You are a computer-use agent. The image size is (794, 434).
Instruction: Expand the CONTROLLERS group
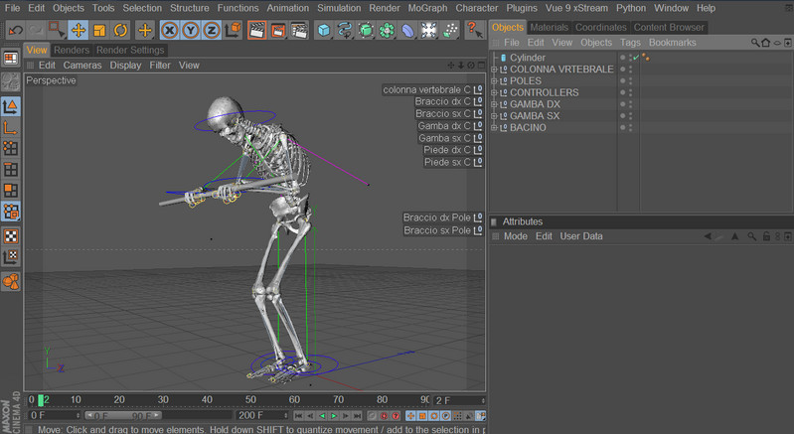[x=495, y=92]
